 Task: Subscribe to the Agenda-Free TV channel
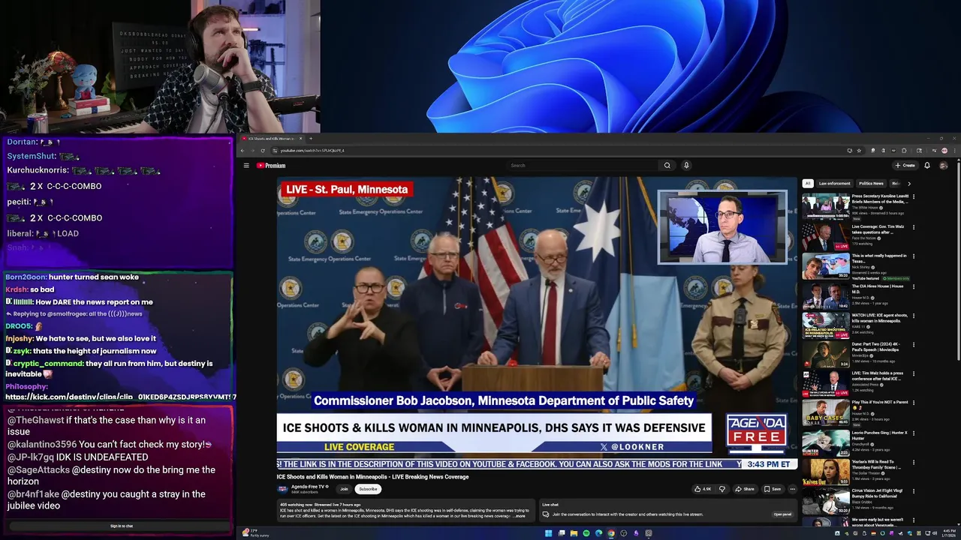tap(368, 489)
